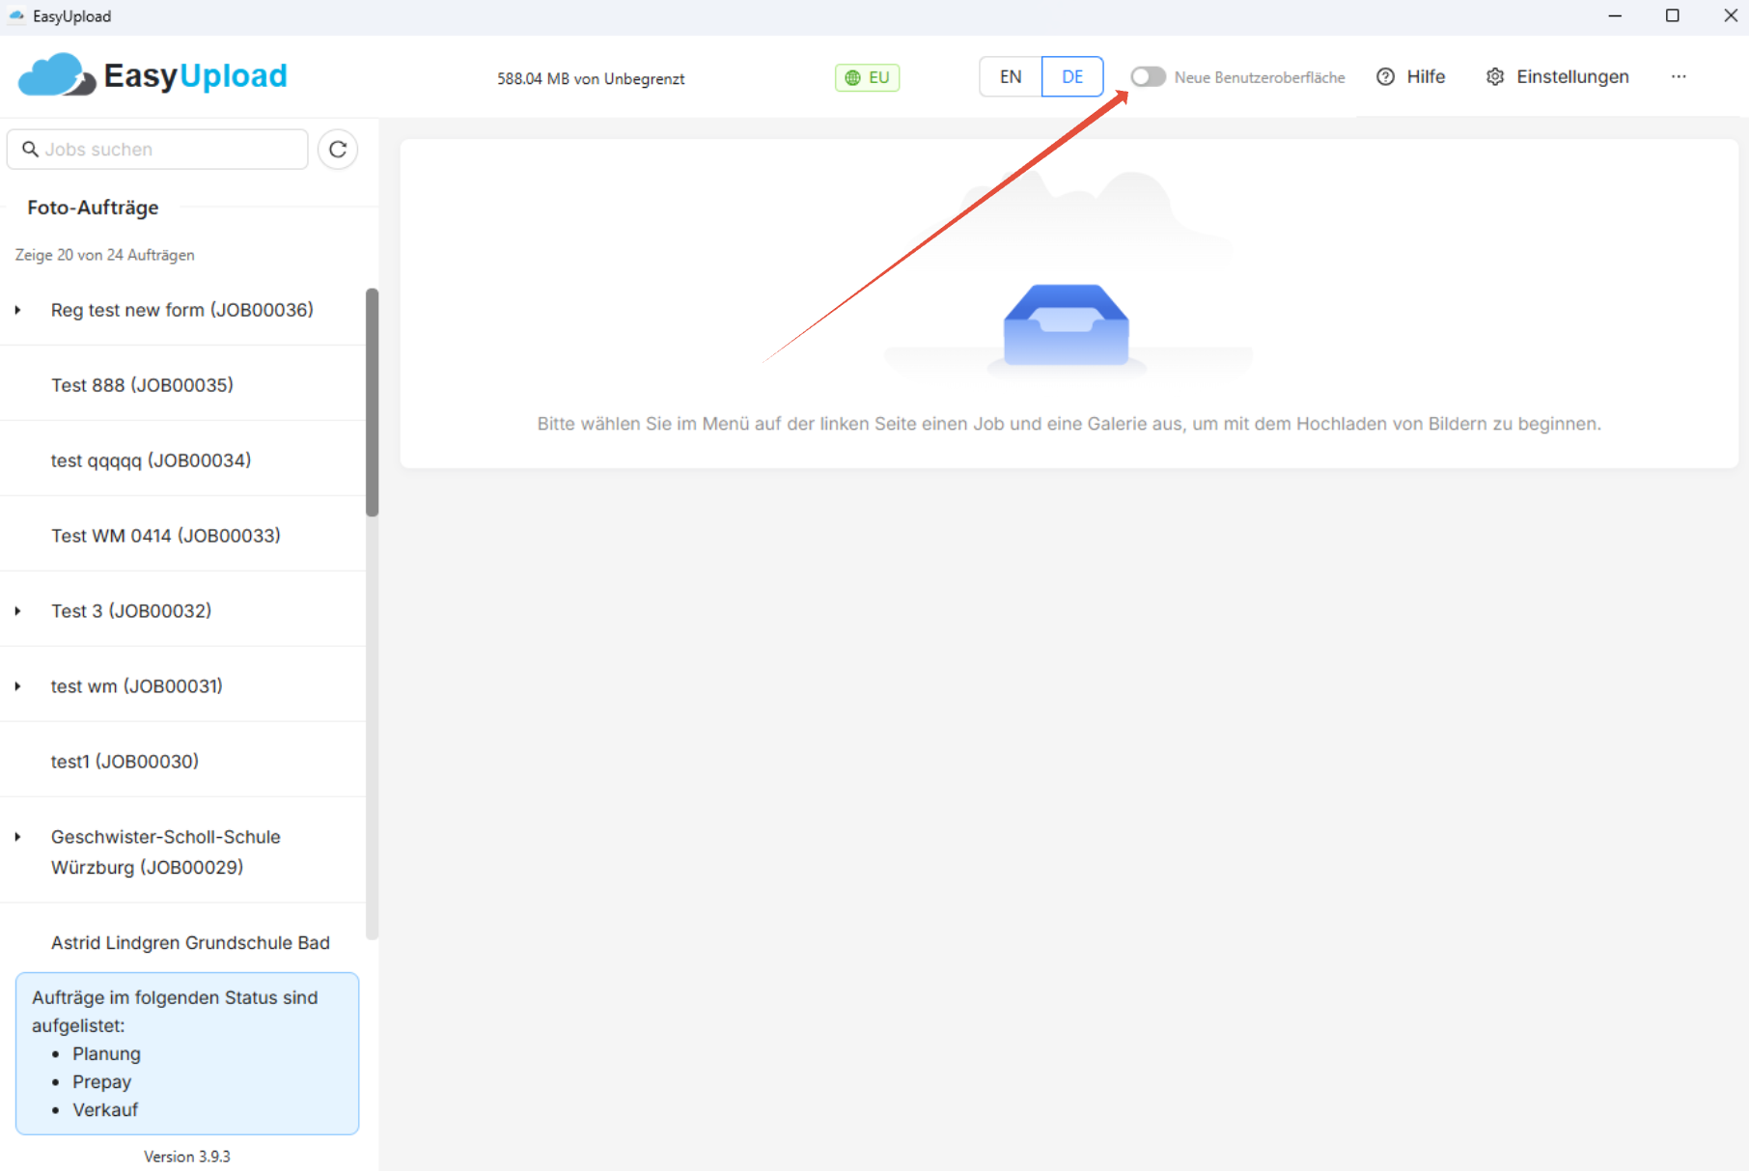The image size is (1749, 1171).
Task: Open test wm (JOB00031) job entry
Action: 136,686
